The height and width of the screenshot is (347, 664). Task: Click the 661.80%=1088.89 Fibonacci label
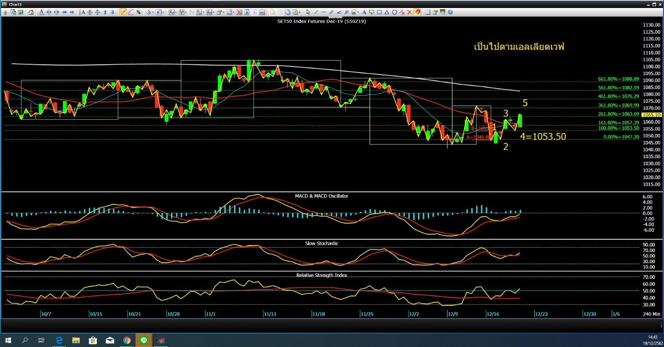[619, 79]
